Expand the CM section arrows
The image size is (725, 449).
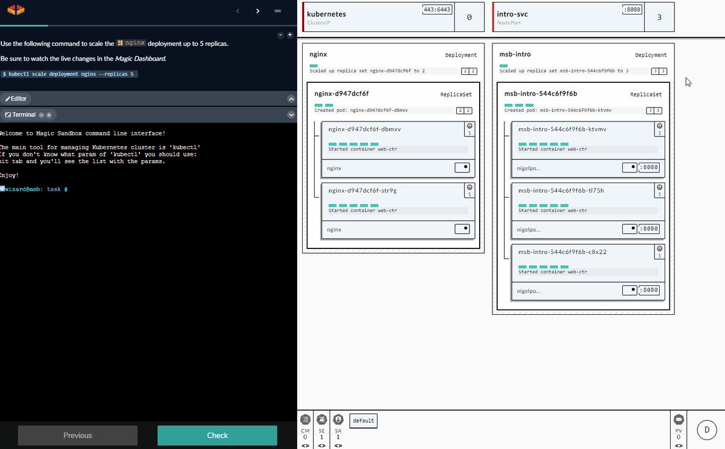pyautogui.click(x=305, y=445)
